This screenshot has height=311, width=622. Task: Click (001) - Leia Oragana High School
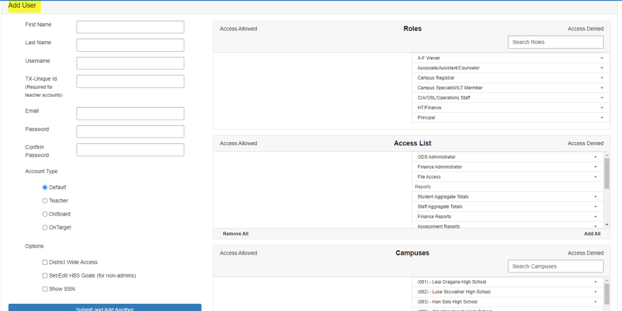(451, 282)
